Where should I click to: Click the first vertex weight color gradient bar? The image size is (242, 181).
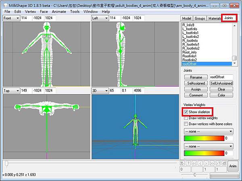204,138
